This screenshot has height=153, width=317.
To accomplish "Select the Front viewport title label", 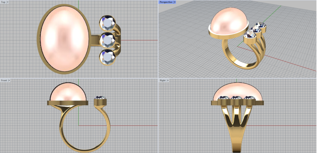I will [4, 80].
